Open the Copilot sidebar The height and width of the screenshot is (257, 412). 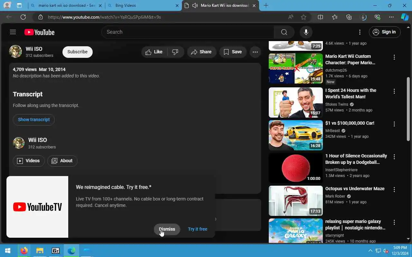coord(405,17)
